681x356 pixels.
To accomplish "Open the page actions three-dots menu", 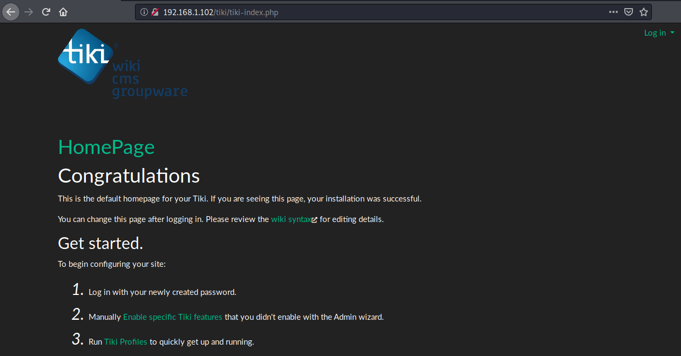I will coord(613,11).
